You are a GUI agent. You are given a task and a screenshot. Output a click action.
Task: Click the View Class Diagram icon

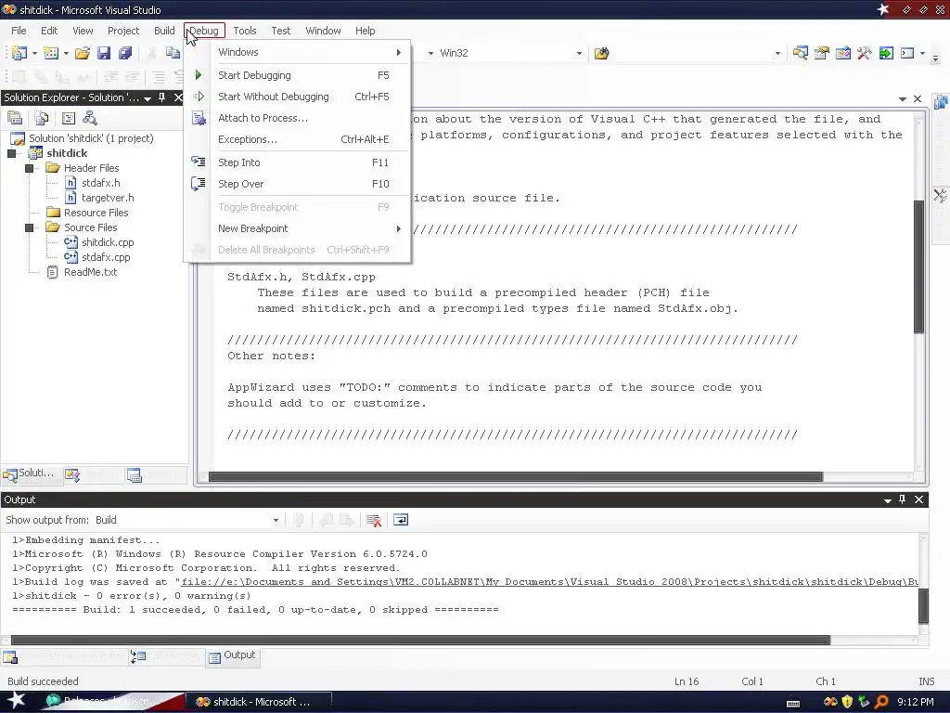[x=90, y=118]
